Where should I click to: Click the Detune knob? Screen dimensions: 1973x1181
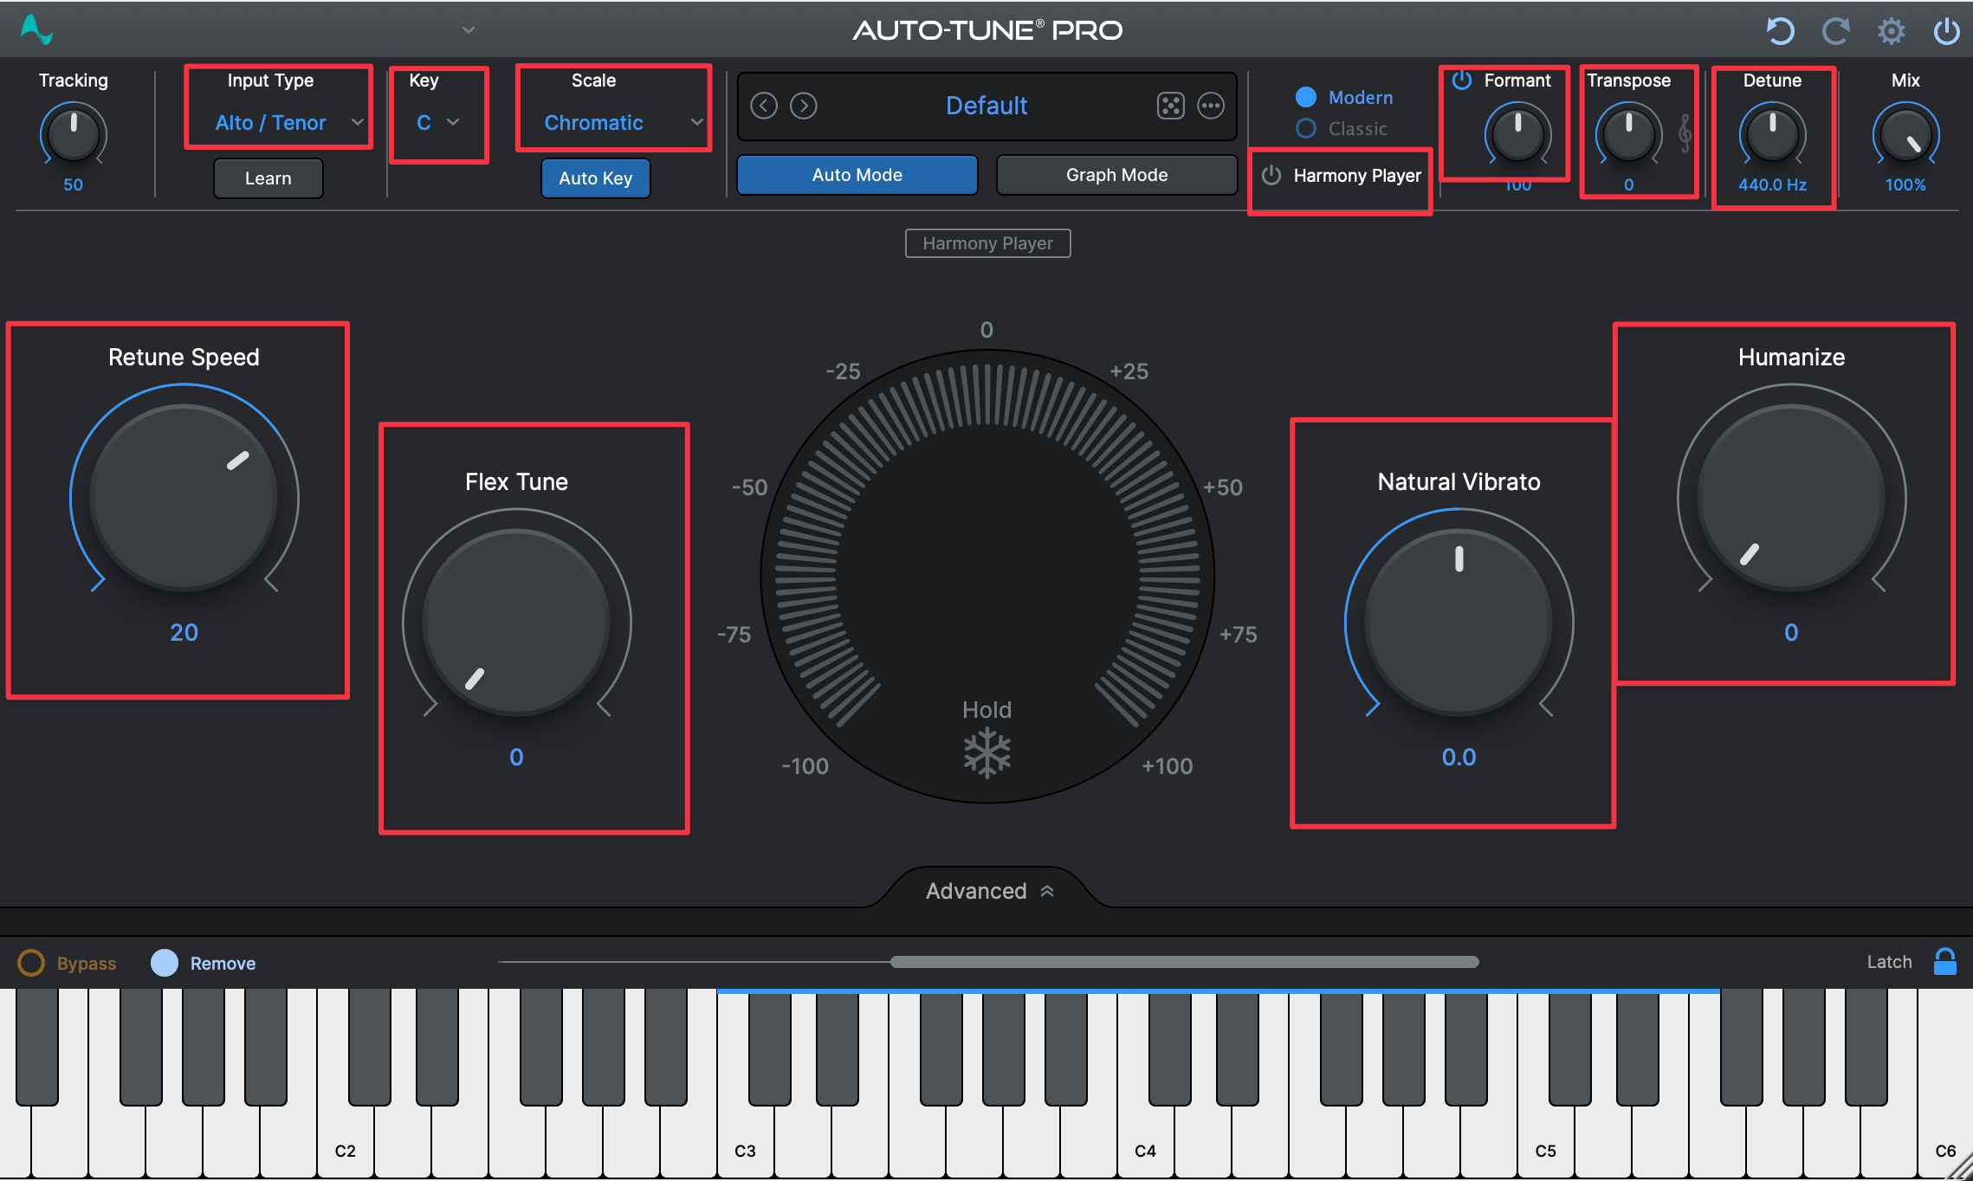[1772, 134]
